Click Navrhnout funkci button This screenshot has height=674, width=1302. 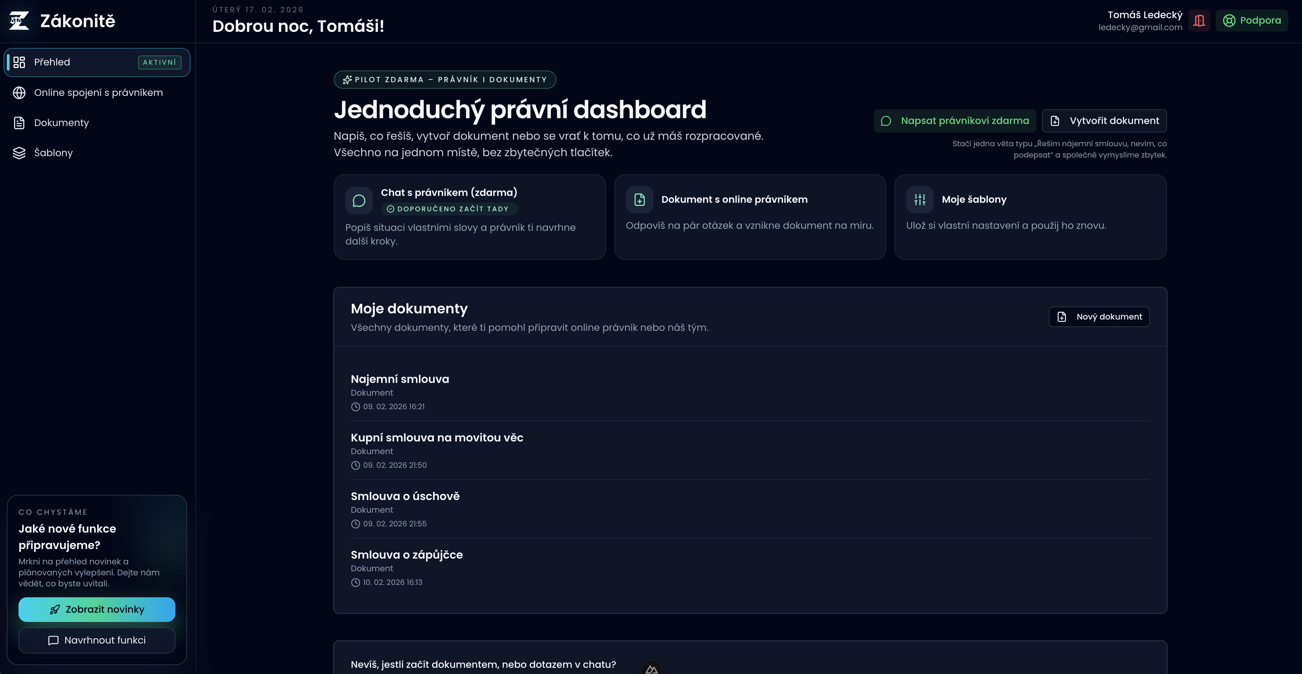(x=97, y=640)
